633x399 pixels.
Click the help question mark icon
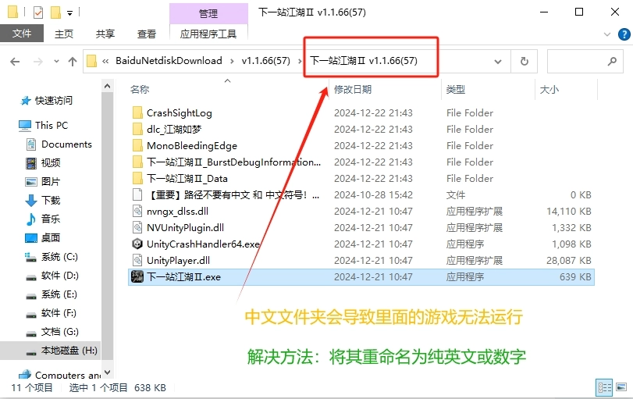point(623,34)
